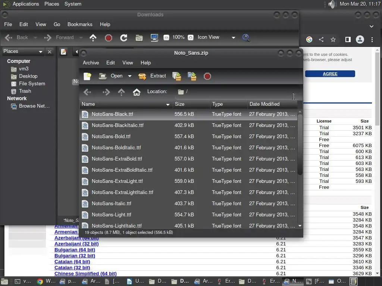The height and width of the screenshot is (286, 382).
Task: Click AGREE cookie button in browser
Action: click(330, 74)
